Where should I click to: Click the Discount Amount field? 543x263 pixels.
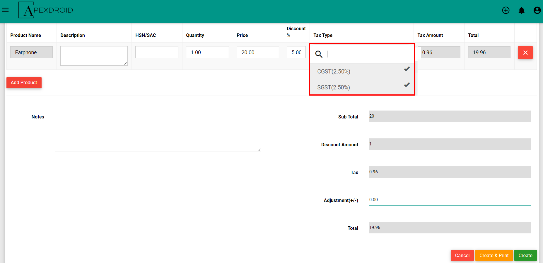[450, 144]
